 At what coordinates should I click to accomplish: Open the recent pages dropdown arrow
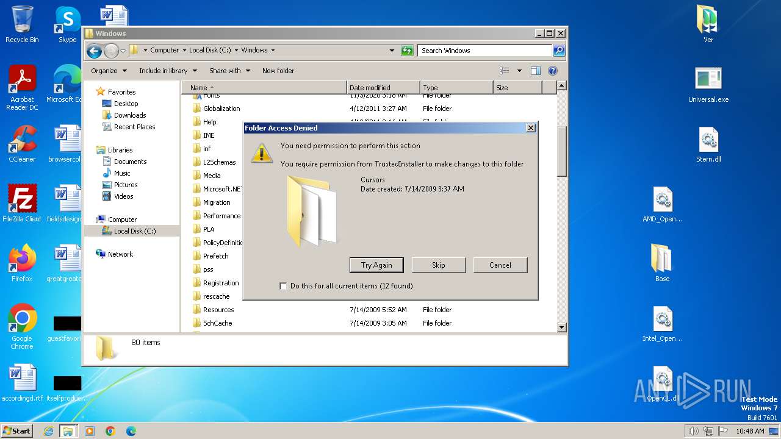[123, 51]
